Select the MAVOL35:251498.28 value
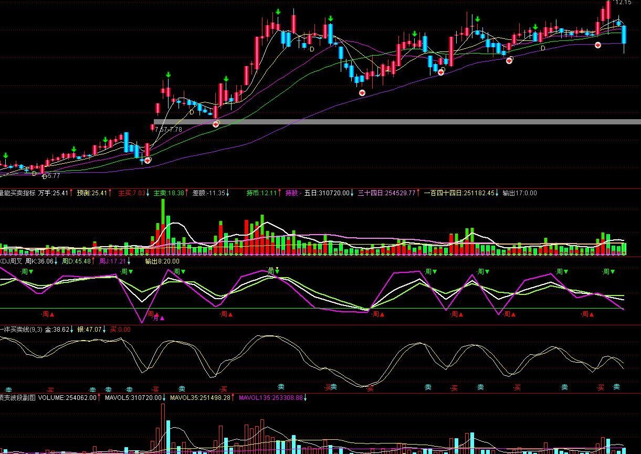The width and height of the screenshot is (641, 454). point(201,398)
